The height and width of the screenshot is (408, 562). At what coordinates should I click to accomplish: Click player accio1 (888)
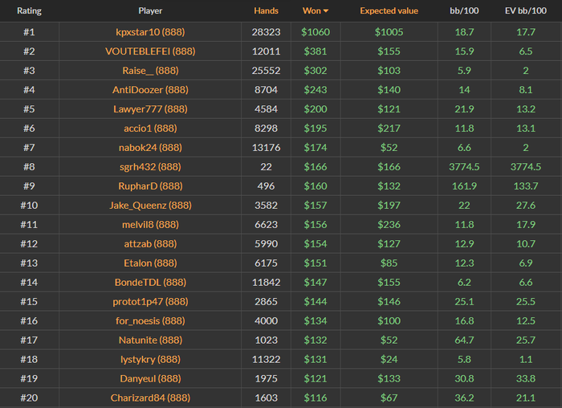tap(150, 129)
